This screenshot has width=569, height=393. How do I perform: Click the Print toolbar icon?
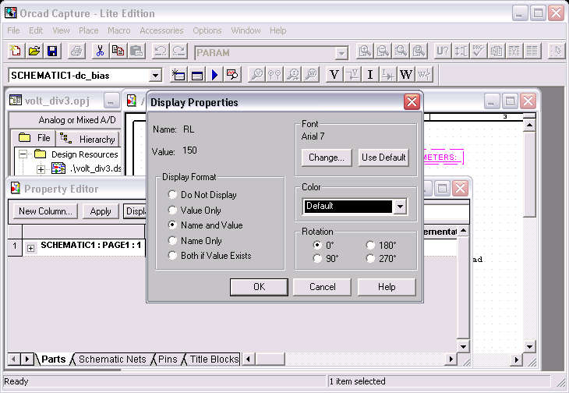click(76, 51)
